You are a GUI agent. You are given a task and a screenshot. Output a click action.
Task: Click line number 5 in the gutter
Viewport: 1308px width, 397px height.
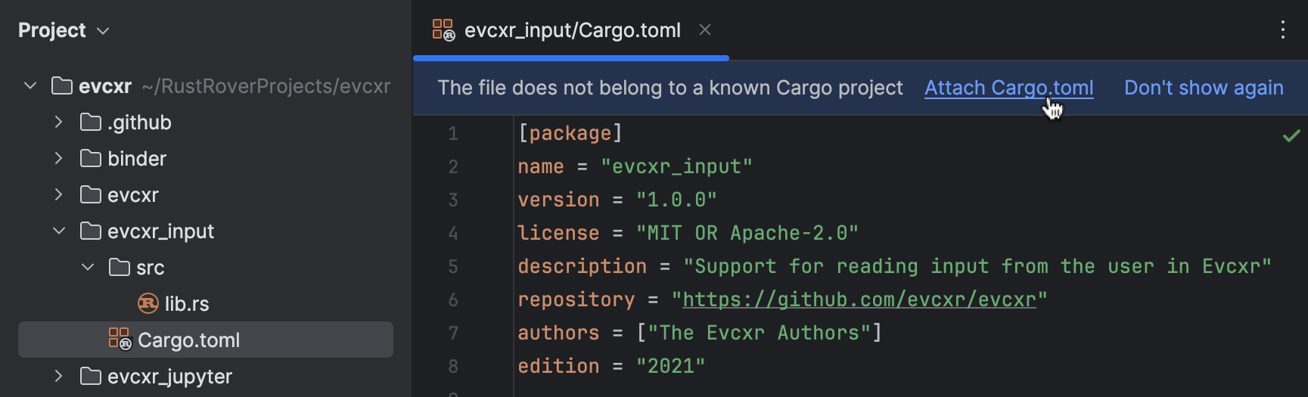pos(453,266)
